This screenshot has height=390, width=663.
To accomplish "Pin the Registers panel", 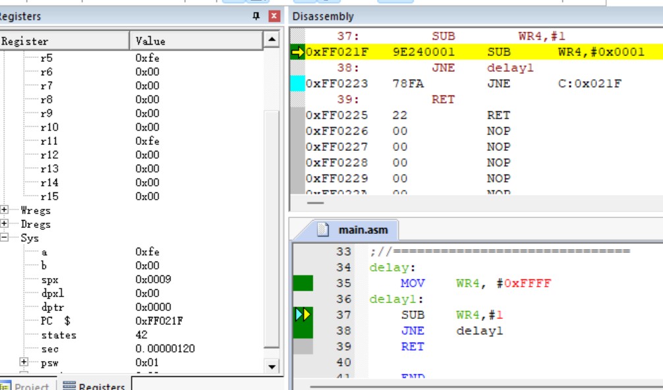I will tap(256, 16).
